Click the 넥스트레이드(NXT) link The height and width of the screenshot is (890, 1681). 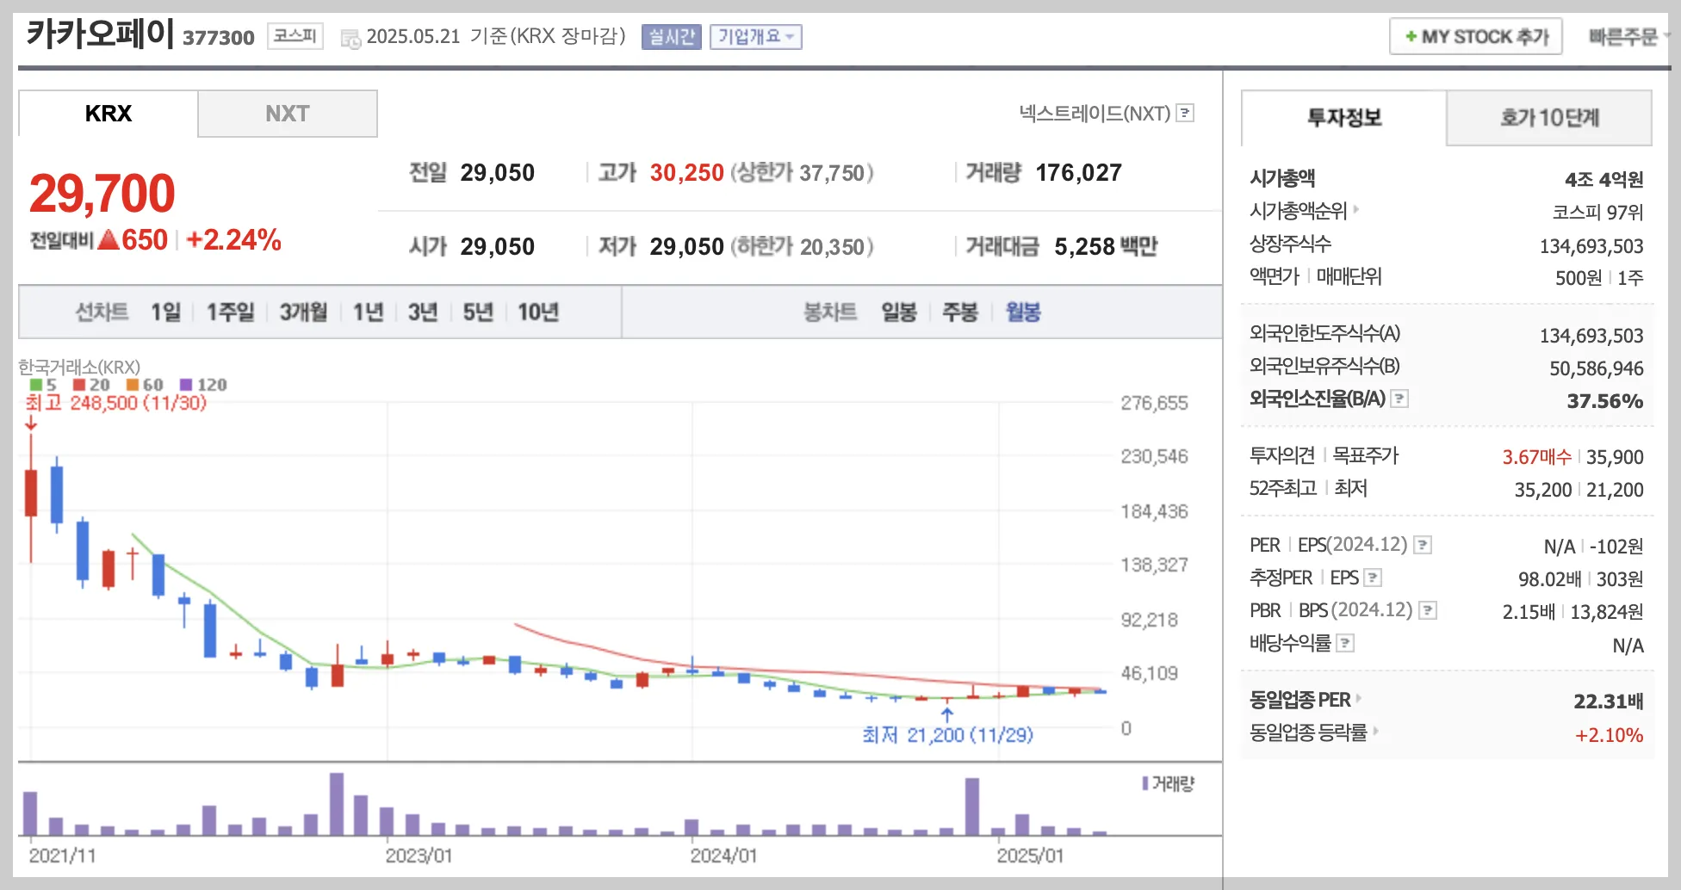(x=1095, y=113)
